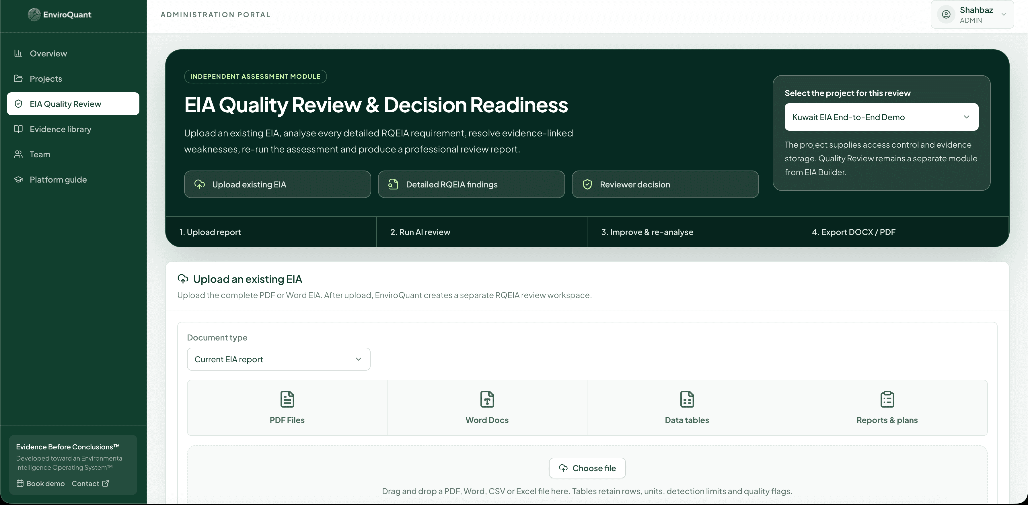Click the Platform guide graduation cap icon
The height and width of the screenshot is (505, 1028).
18,179
